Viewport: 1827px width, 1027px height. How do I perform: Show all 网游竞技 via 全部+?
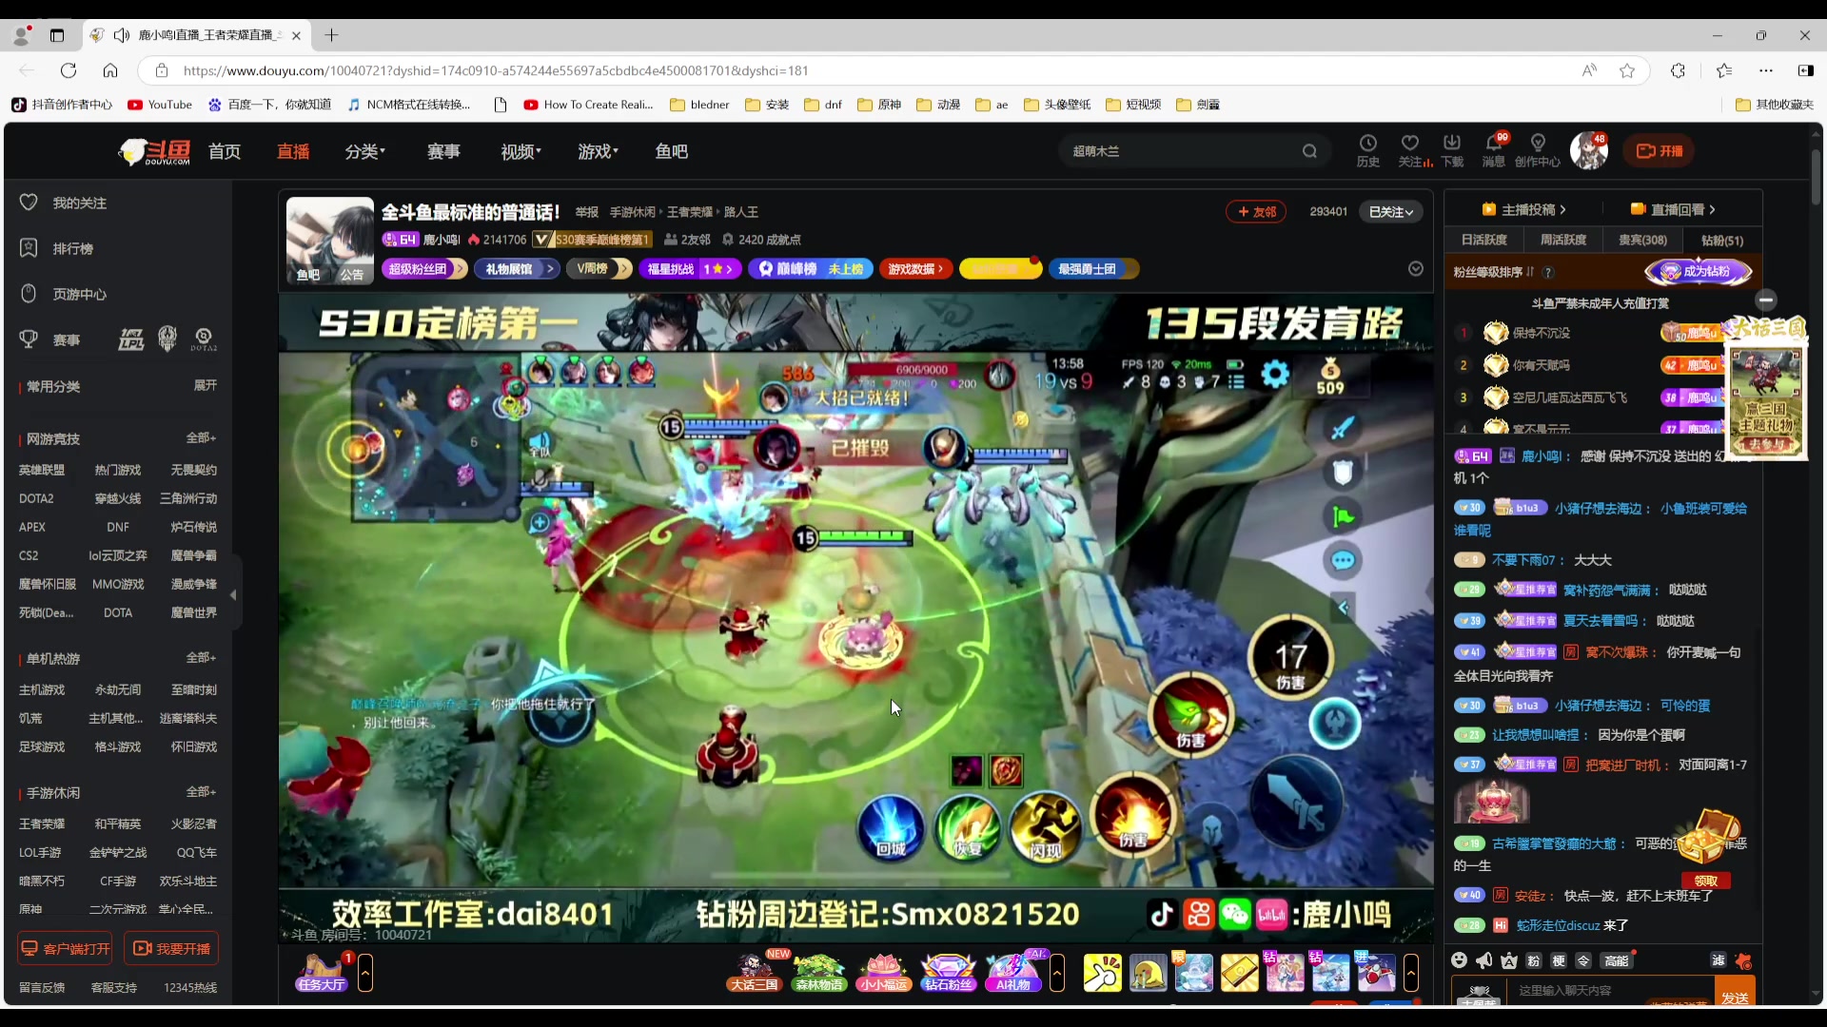pyautogui.click(x=201, y=437)
